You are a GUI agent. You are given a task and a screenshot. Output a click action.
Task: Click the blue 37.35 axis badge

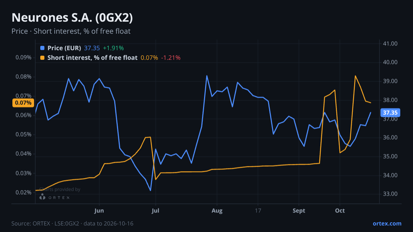pos(390,113)
